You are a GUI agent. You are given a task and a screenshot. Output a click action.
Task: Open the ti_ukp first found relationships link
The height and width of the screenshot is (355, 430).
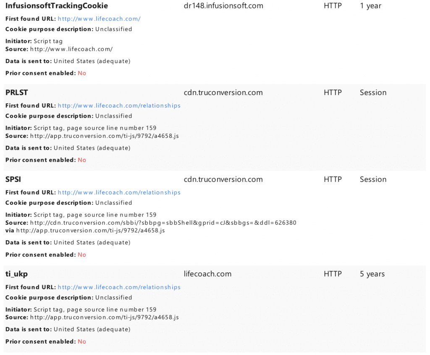click(x=119, y=287)
